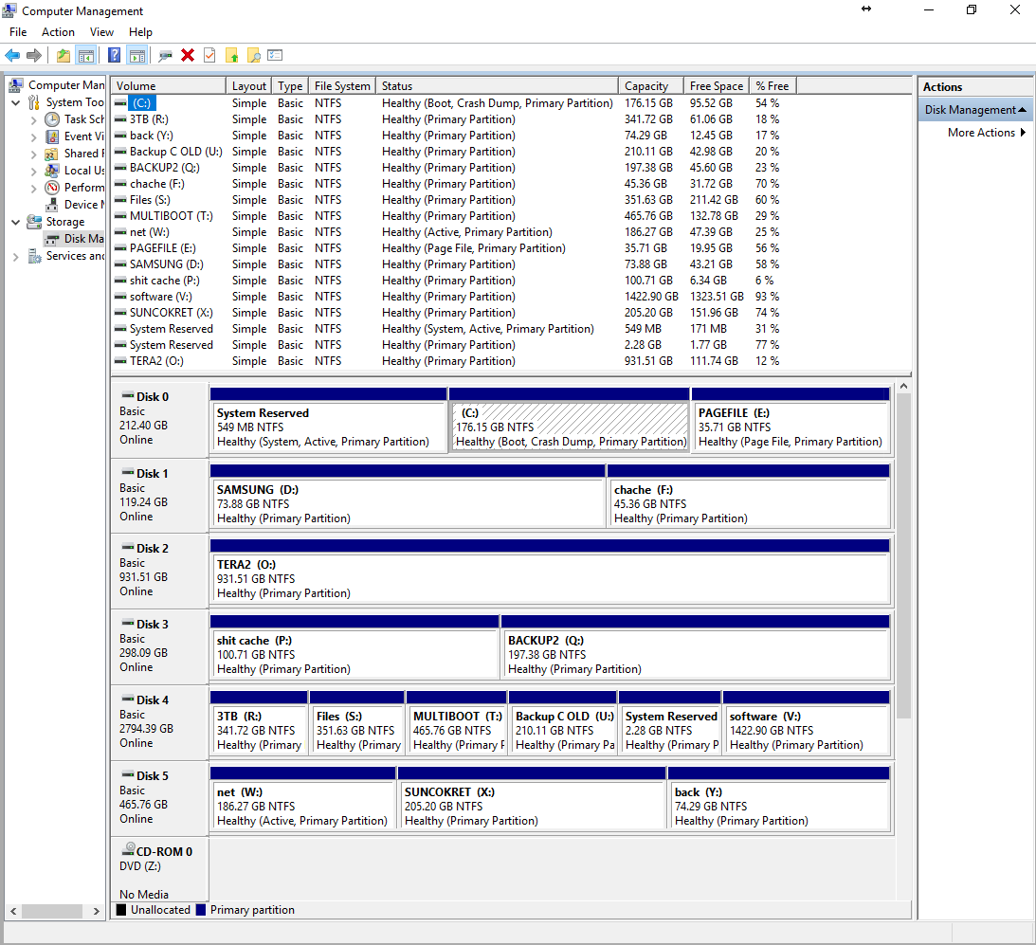
Task: Select the Device Manager icon in tree
Action: (52, 204)
